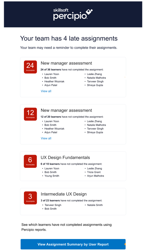This screenshot has height=251, width=145.
Task: Click the Intermediate UX Design title
Action: click(64, 194)
